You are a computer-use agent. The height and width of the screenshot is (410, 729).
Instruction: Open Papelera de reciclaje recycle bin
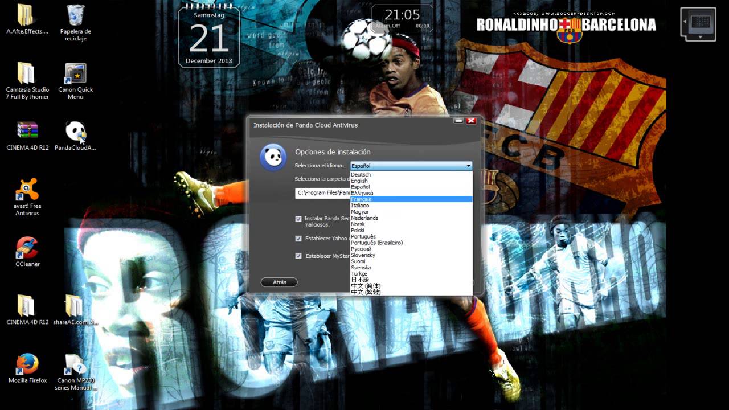click(x=76, y=16)
